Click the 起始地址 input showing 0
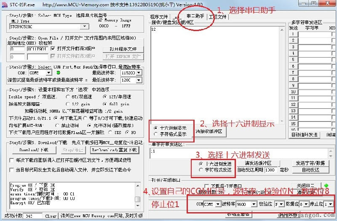The image size is (337, 221). click(17, 49)
